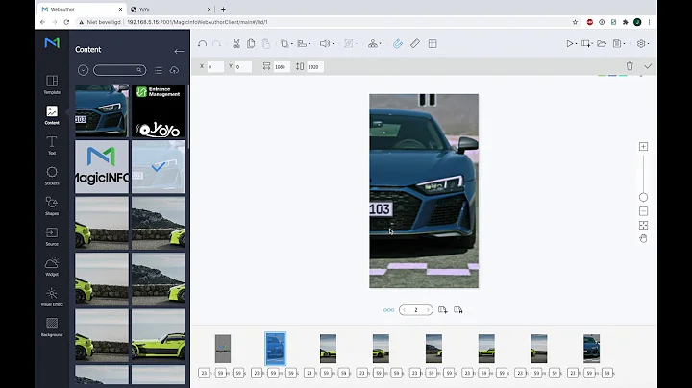
Task: Undo the last action
Action: [202, 43]
